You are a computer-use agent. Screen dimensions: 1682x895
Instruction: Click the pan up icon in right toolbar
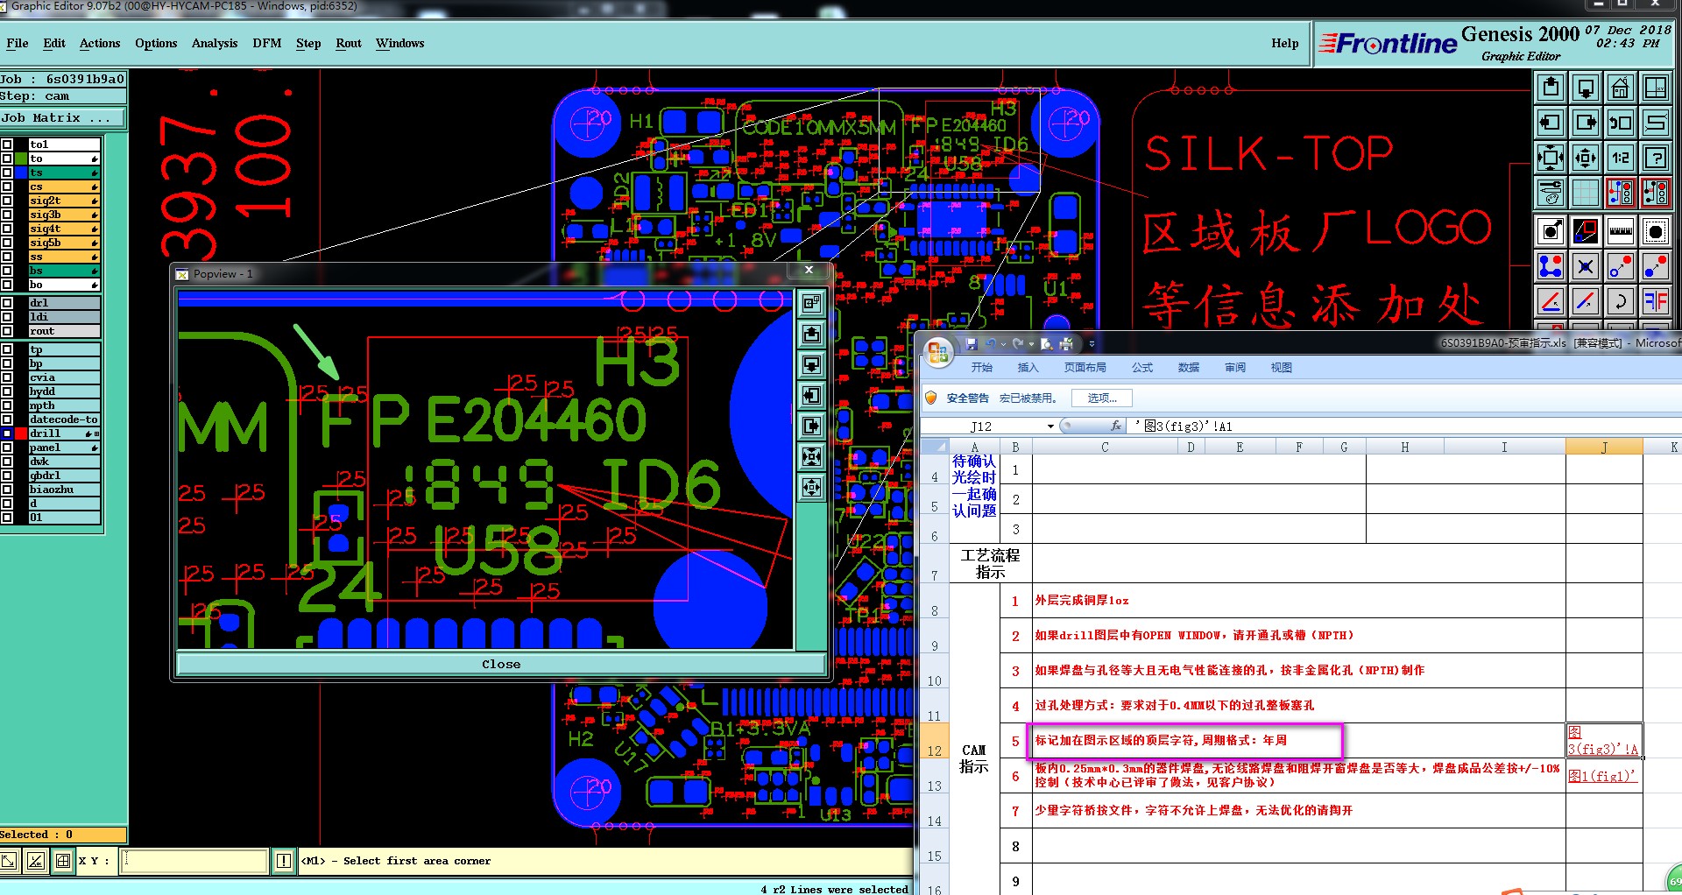(1551, 88)
